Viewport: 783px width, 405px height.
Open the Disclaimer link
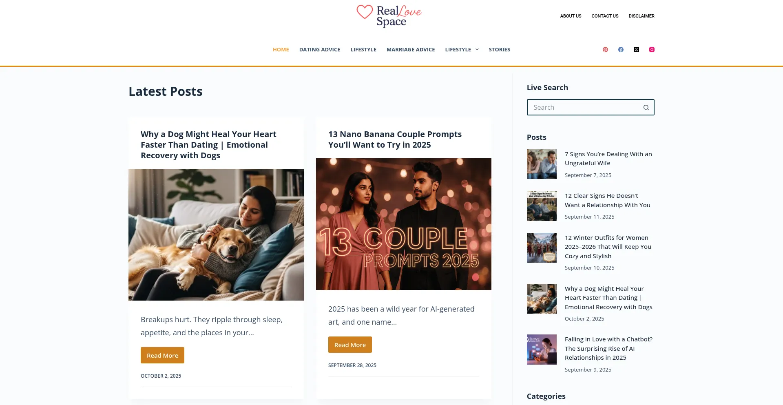[x=641, y=16]
